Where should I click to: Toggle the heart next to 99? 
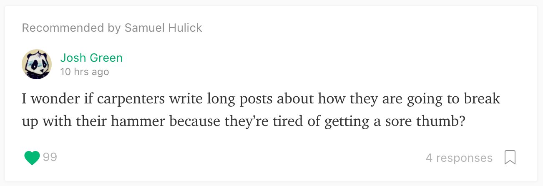click(x=32, y=158)
